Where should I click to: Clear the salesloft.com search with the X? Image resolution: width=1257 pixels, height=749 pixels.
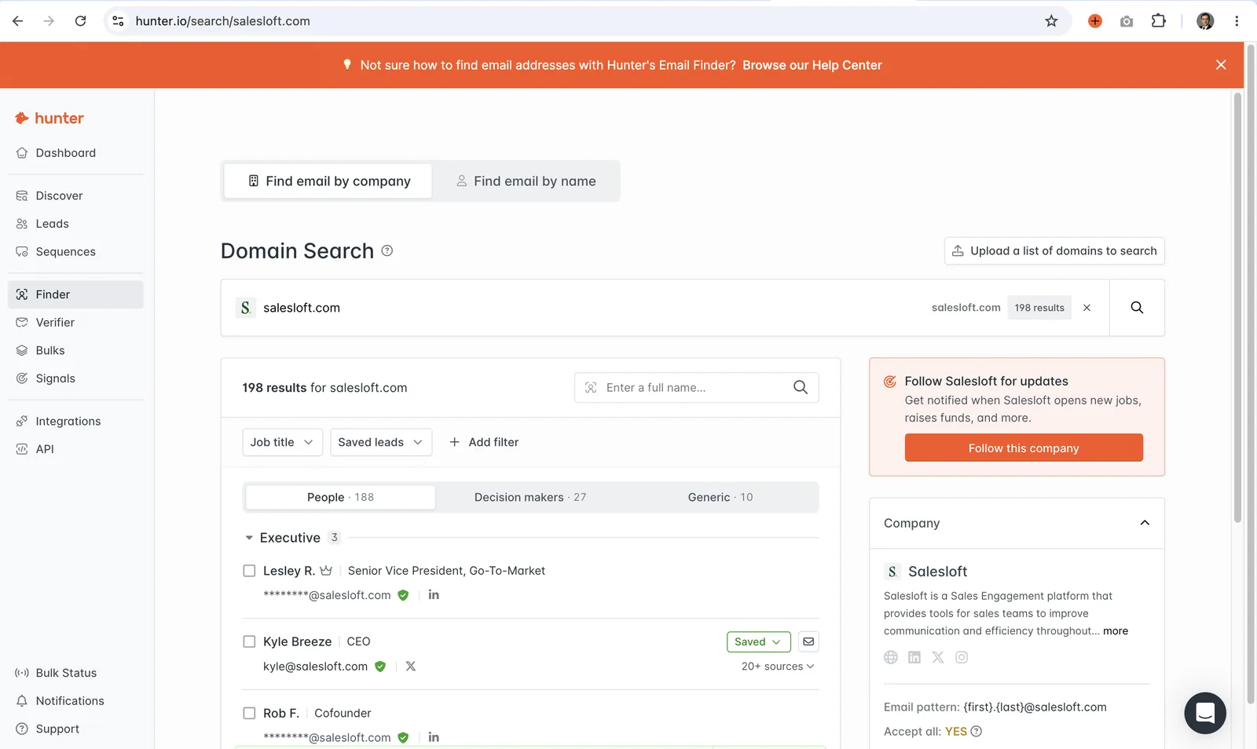[1087, 308]
